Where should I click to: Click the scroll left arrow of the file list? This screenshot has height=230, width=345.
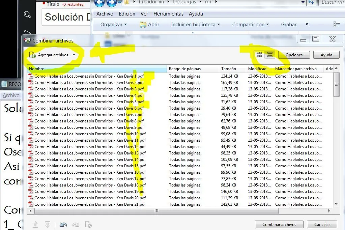pos(30,211)
